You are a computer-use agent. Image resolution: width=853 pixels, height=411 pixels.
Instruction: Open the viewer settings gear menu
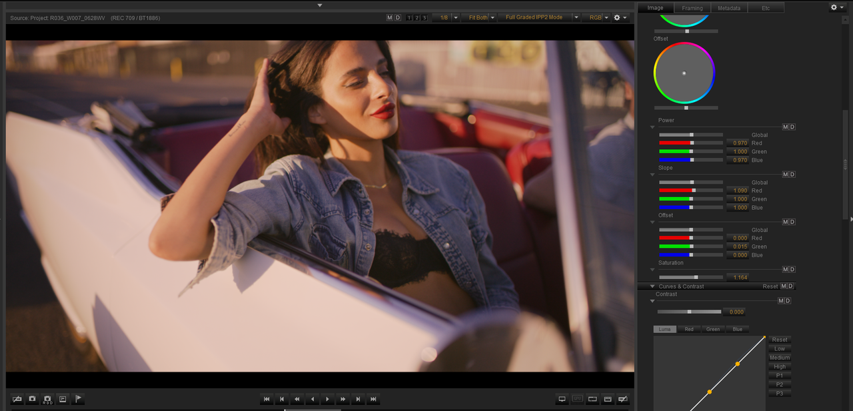pyautogui.click(x=620, y=17)
